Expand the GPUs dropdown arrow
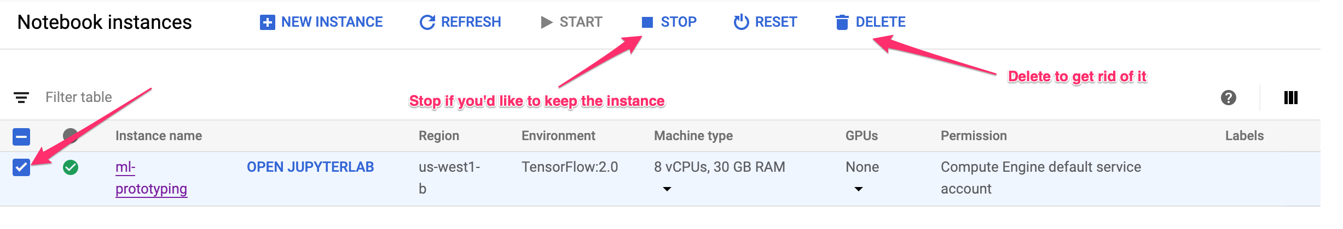This screenshot has height=229, width=1343. click(x=858, y=189)
